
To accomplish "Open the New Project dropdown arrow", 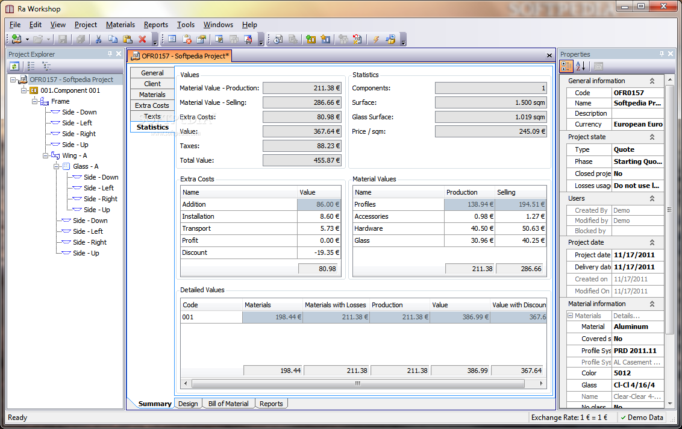I will pyautogui.click(x=27, y=40).
